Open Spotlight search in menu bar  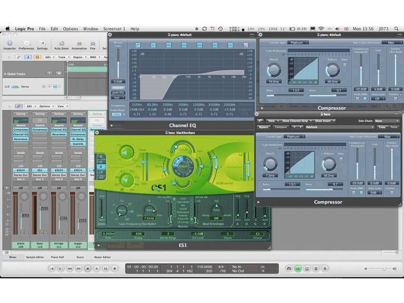tap(396, 28)
